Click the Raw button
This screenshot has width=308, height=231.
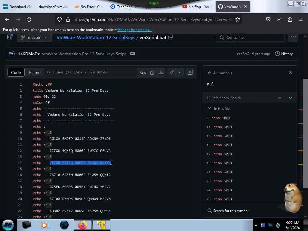pos(143,72)
